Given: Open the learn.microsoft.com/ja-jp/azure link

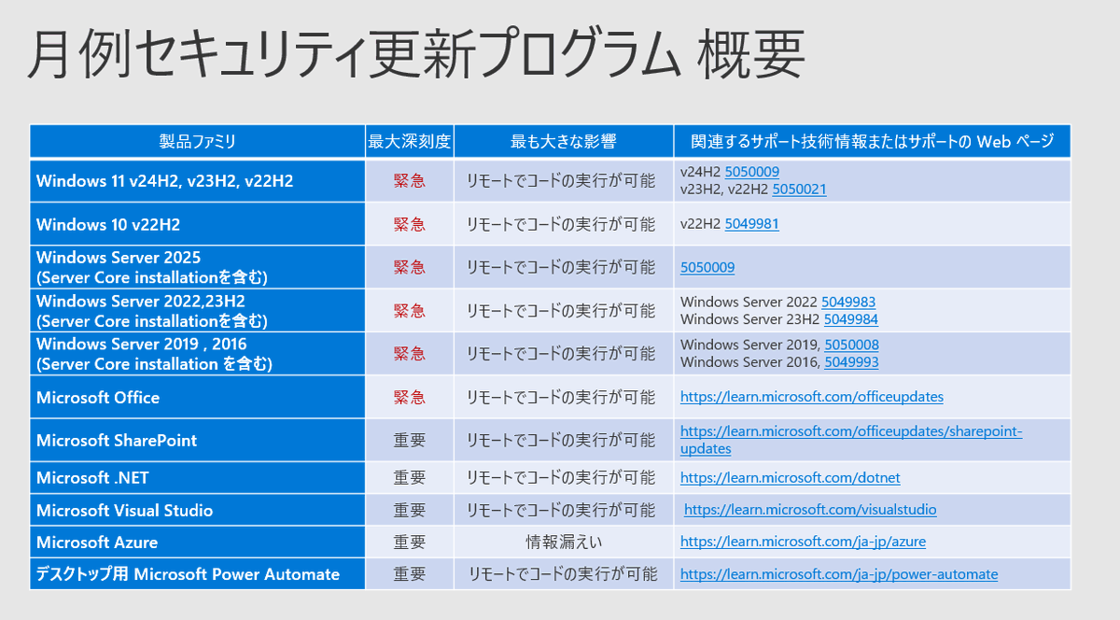Looking at the screenshot, I should [804, 542].
